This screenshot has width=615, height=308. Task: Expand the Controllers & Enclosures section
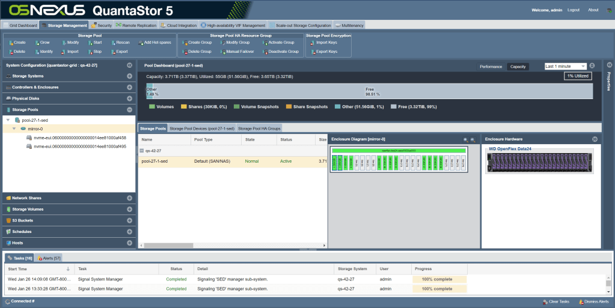pyautogui.click(x=129, y=88)
